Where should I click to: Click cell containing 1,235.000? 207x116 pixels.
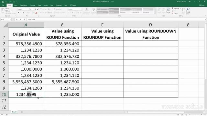(63, 94)
